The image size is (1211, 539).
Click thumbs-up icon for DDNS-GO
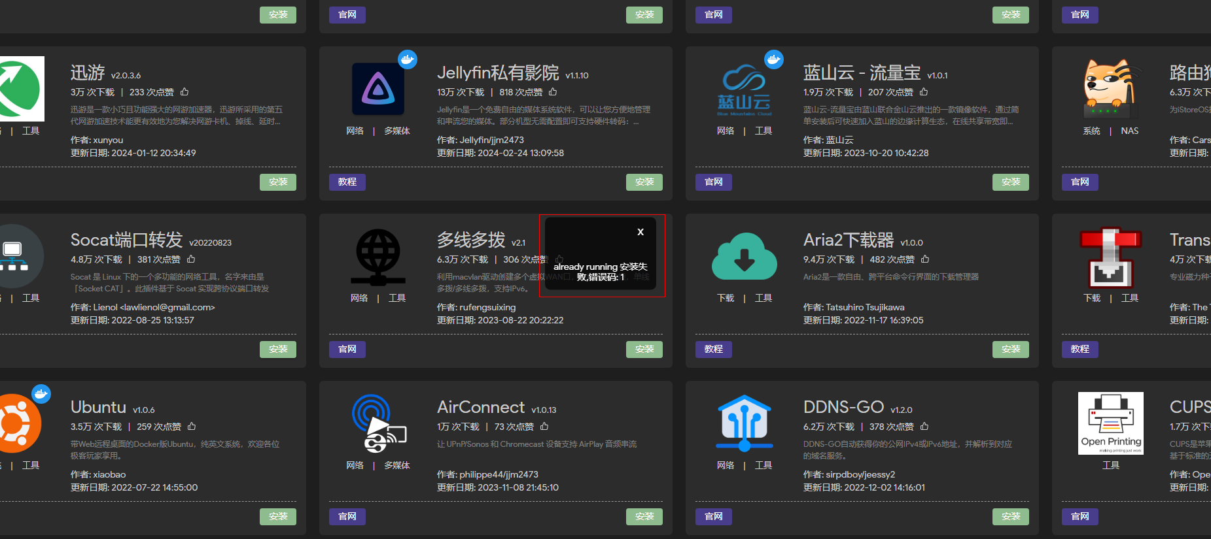click(x=924, y=427)
